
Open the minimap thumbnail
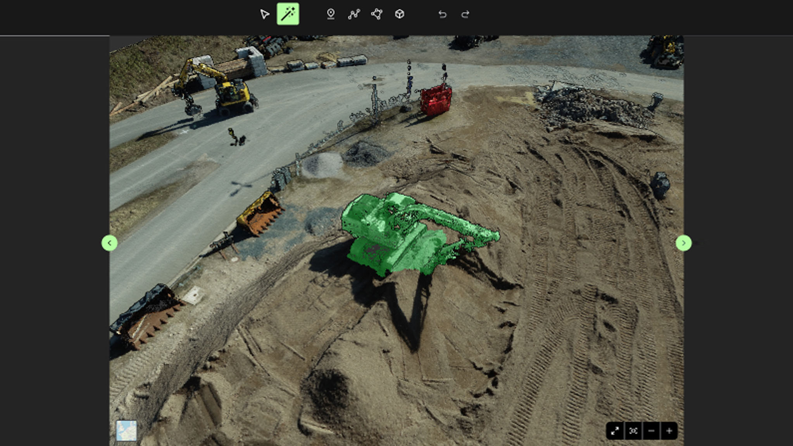127,431
